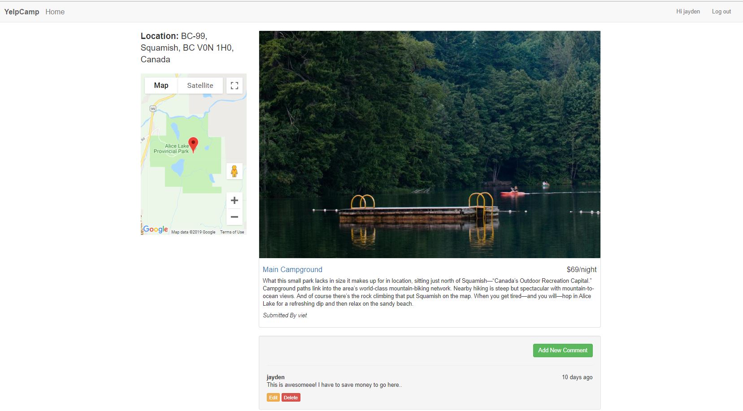
Task: Open Add New Comment form
Action: tap(563, 350)
